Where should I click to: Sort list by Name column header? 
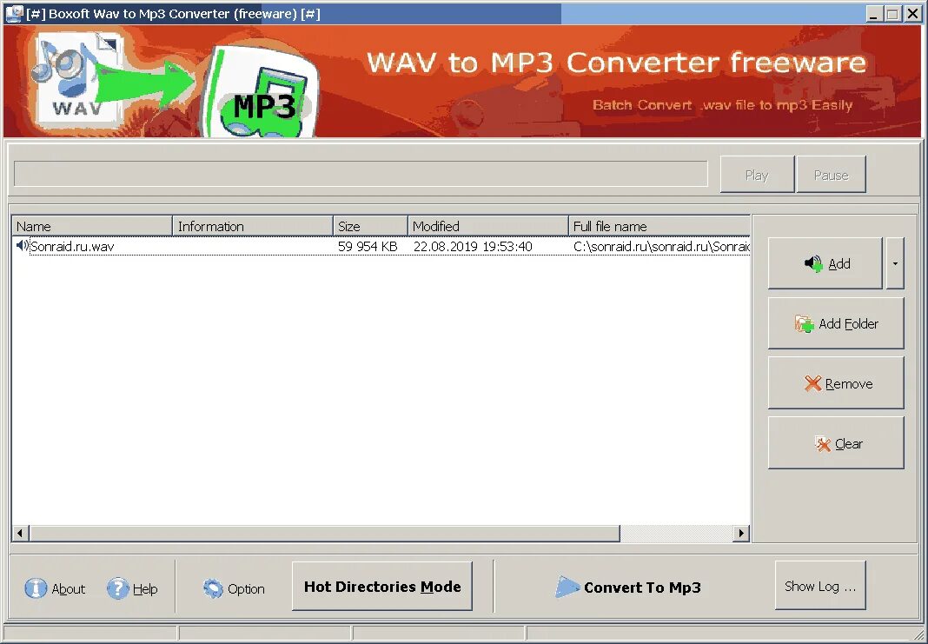(92, 226)
